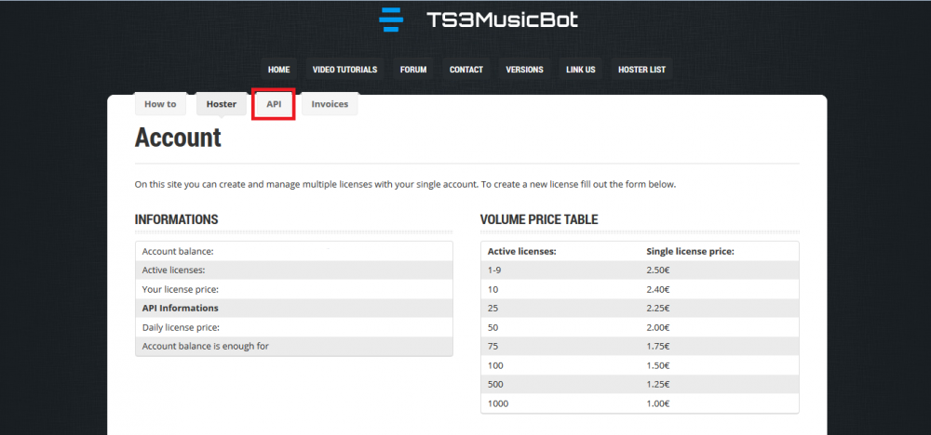Screen dimensions: 931x435
Task: Go to VIDEO TUTORIALS page
Action: pyautogui.click(x=345, y=70)
